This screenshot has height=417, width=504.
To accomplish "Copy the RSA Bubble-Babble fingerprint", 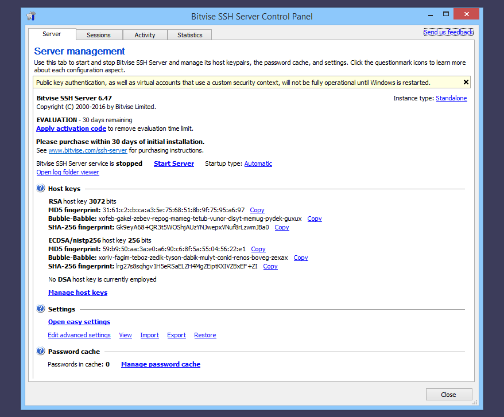I will 315,219.
